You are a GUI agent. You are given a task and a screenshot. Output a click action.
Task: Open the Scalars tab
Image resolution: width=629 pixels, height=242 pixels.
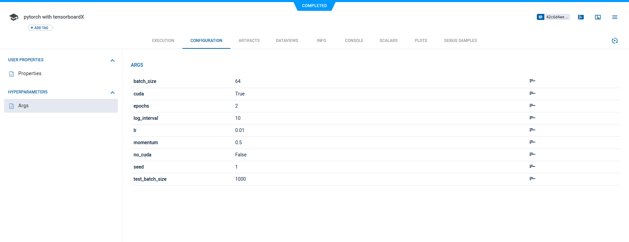point(388,41)
